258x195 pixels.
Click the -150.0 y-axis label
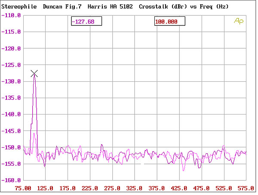[11, 147]
